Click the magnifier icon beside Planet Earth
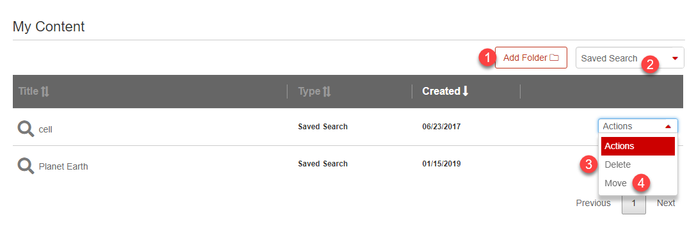696x240 pixels. click(x=26, y=166)
